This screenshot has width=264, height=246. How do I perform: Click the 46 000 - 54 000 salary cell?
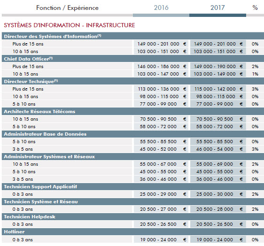coord(218,149)
